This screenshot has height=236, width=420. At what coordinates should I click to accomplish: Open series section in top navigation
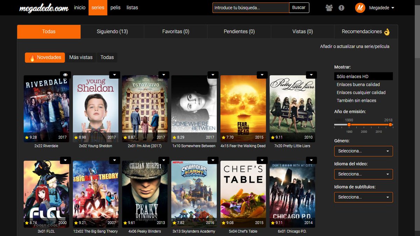click(x=98, y=8)
